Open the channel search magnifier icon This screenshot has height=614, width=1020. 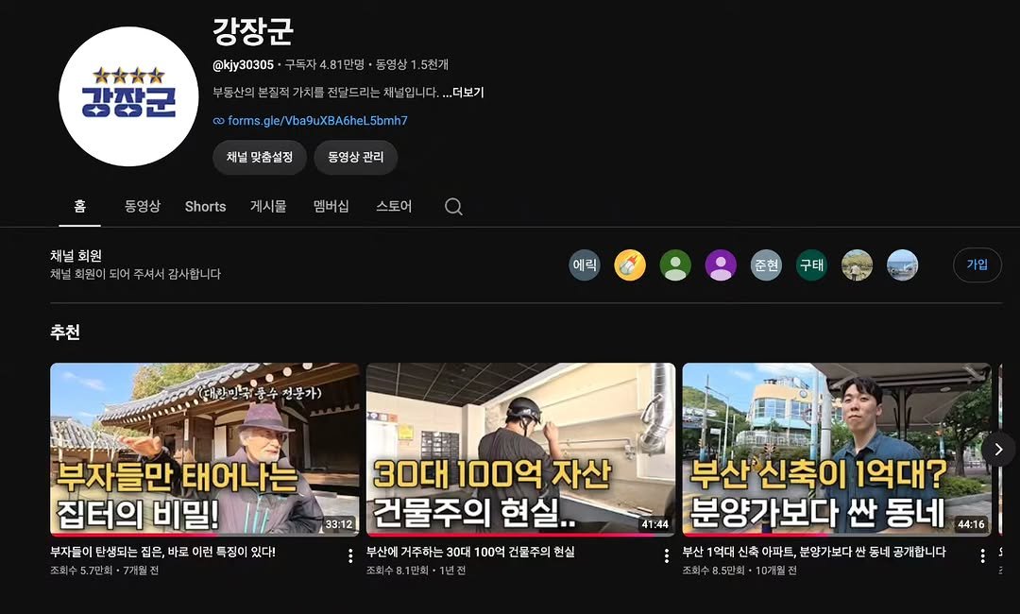[x=453, y=207]
